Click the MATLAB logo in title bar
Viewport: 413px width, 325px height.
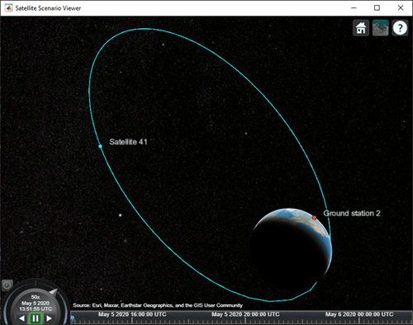(8, 8)
